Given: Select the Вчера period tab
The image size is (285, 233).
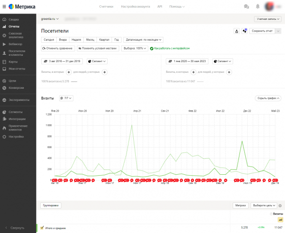Looking at the screenshot, I should coord(63,40).
